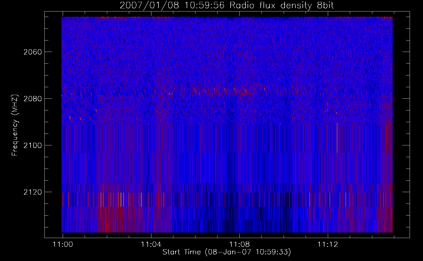Select the 2120 frequency axis label
This screenshot has width=423, height=261.
click(33, 192)
